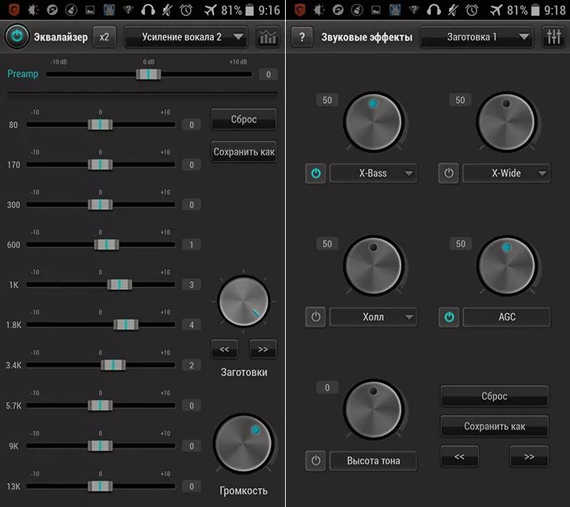Screen dimensions: 570x507
Task: Open the spectrum graph icon in the equalizer header
Action: pos(268,36)
